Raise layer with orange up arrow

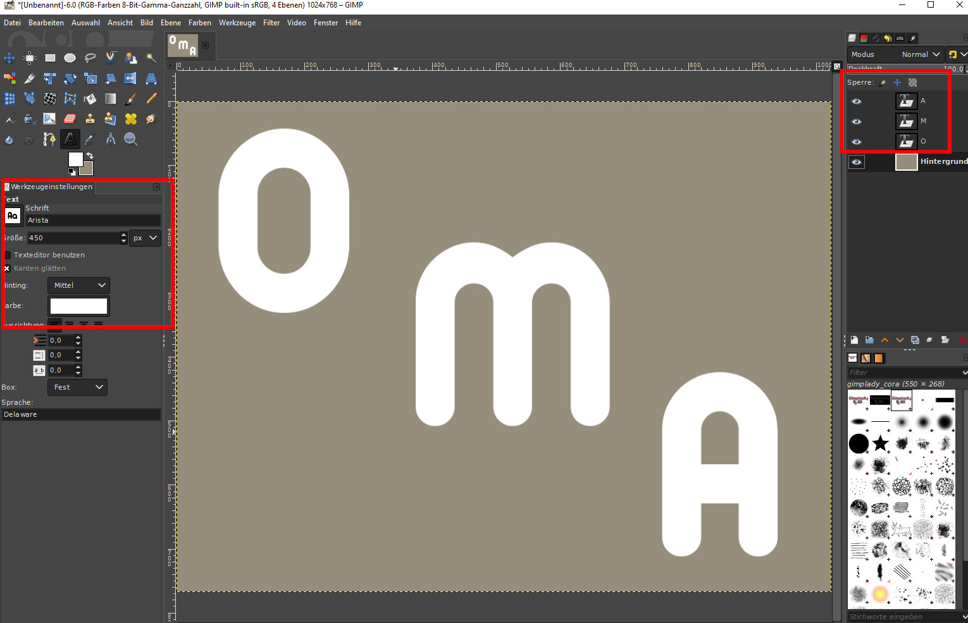click(x=884, y=340)
